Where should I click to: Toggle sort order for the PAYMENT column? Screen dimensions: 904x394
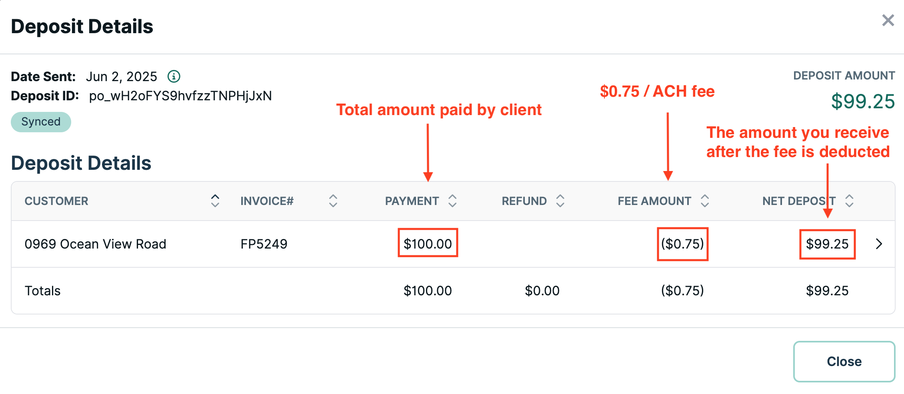click(452, 201)
